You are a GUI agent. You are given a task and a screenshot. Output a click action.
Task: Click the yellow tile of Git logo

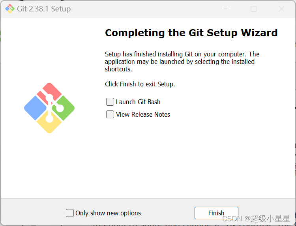click(49, 123)
